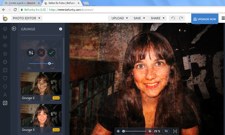The image size is (225, 135).
Task: Cancel the grunge effect with red X
Action: click(x=41, y=53)
